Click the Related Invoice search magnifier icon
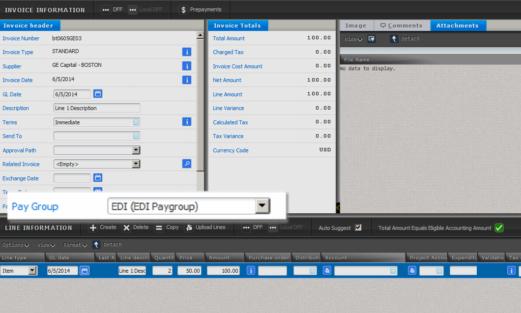This screenshot has height=313, width=521. pos(187,164)
